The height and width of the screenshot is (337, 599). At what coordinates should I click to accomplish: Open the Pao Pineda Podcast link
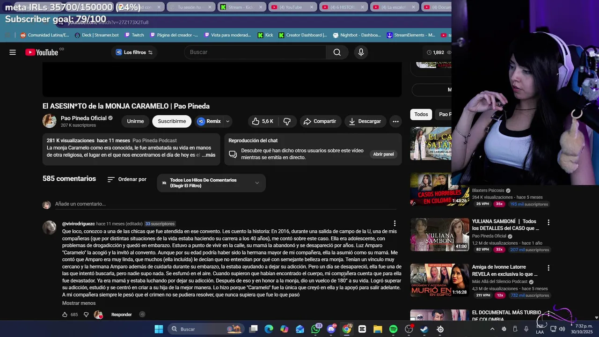154,140
